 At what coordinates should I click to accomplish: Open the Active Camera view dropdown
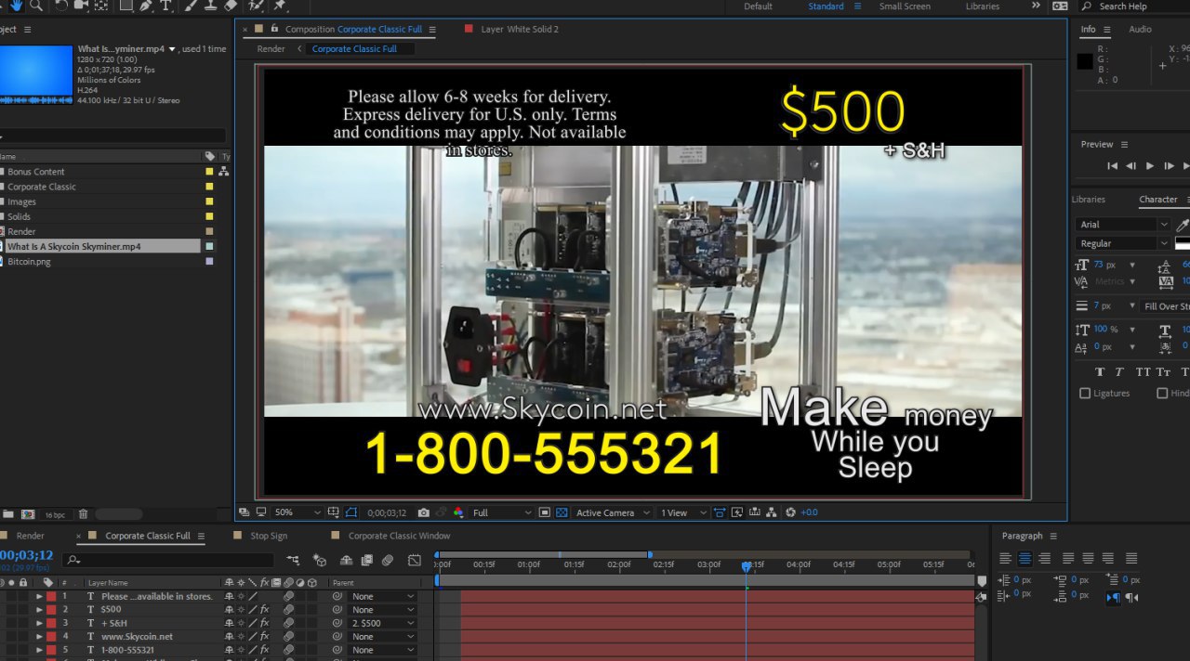(x=613, y=512)
